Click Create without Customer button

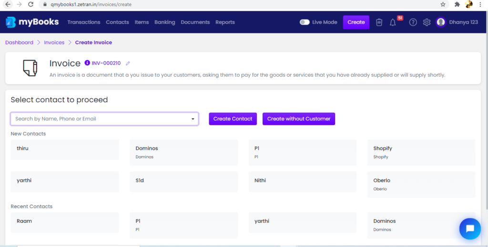click(x=299, y=119)
